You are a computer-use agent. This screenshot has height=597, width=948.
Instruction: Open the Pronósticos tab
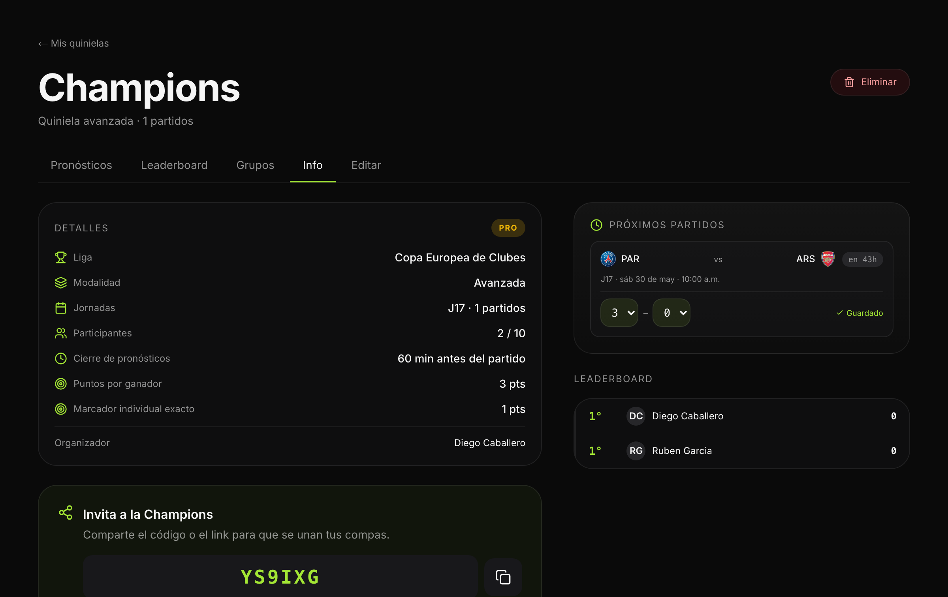coord(81,165)
